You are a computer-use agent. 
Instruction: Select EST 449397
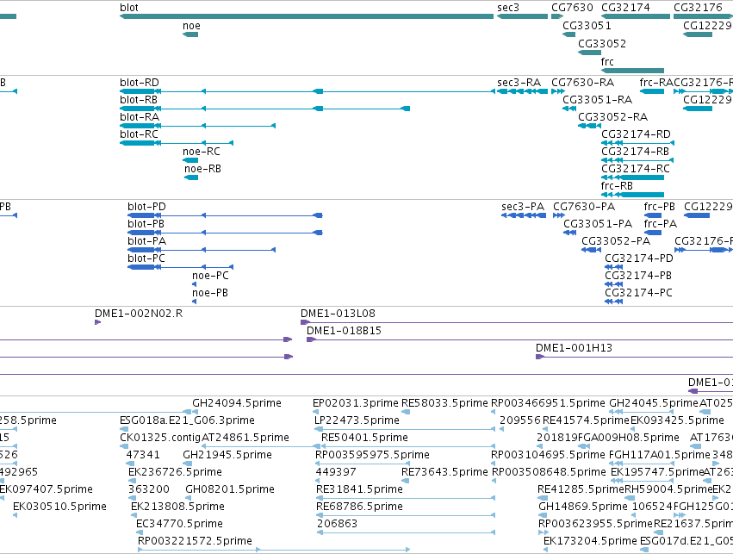pyautogui.click(x=318, y=481)
